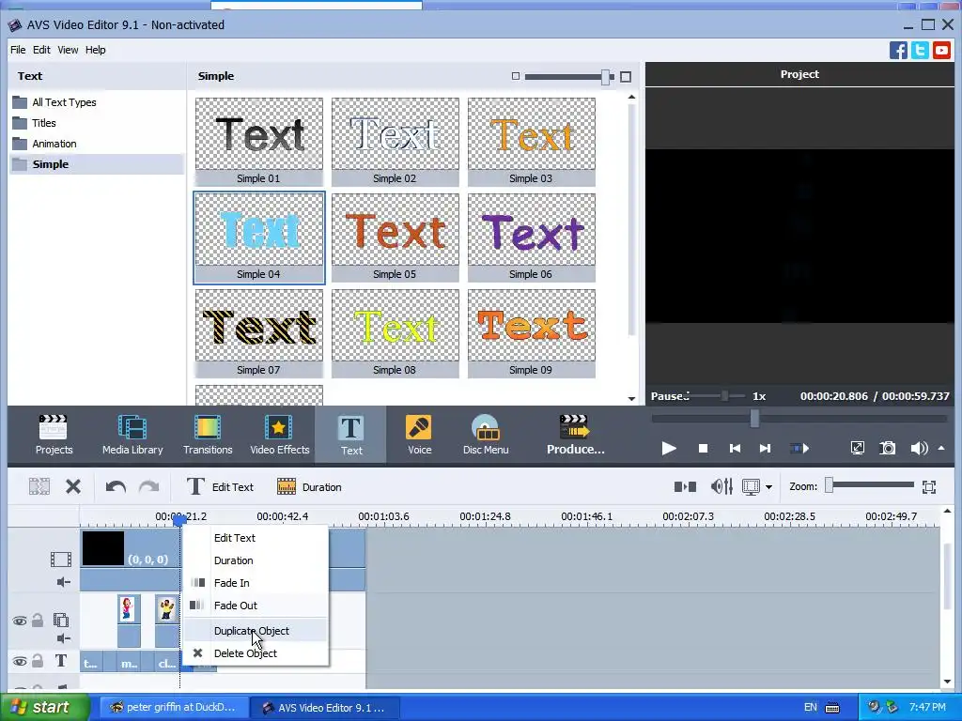Switch to the Text section
This screenshot has width=962, height=721.
(x=351, y=435)
